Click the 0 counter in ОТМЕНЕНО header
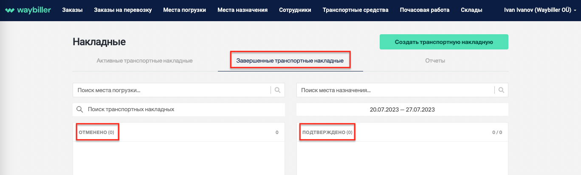This screenshot has height=175, width=581. [x=277, y=132]
